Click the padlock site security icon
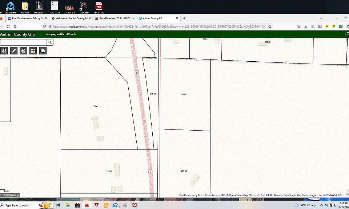The width and height of the screenshot is (349, 209). [x=50, y=26]
